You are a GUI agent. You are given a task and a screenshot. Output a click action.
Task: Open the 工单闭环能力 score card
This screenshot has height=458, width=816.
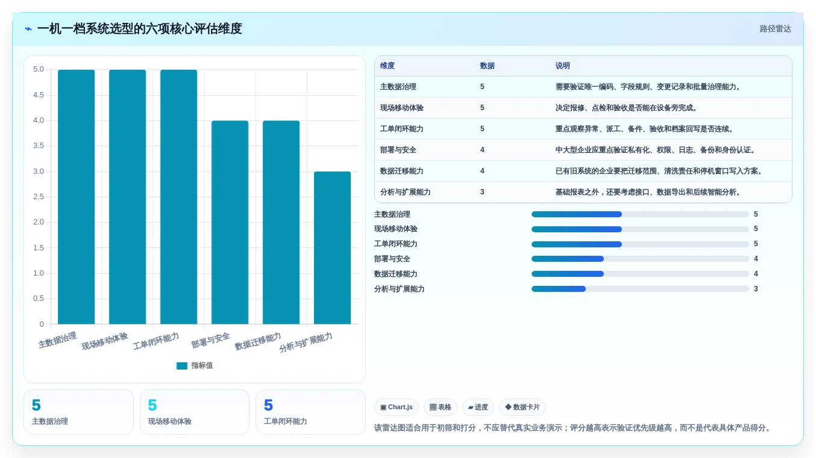310,412
